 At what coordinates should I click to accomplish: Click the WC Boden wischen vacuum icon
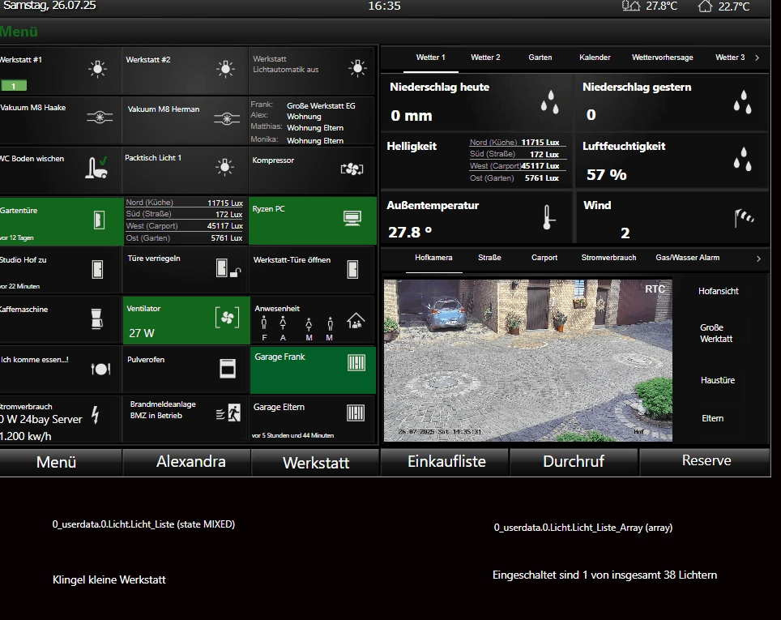pos(96,168)
